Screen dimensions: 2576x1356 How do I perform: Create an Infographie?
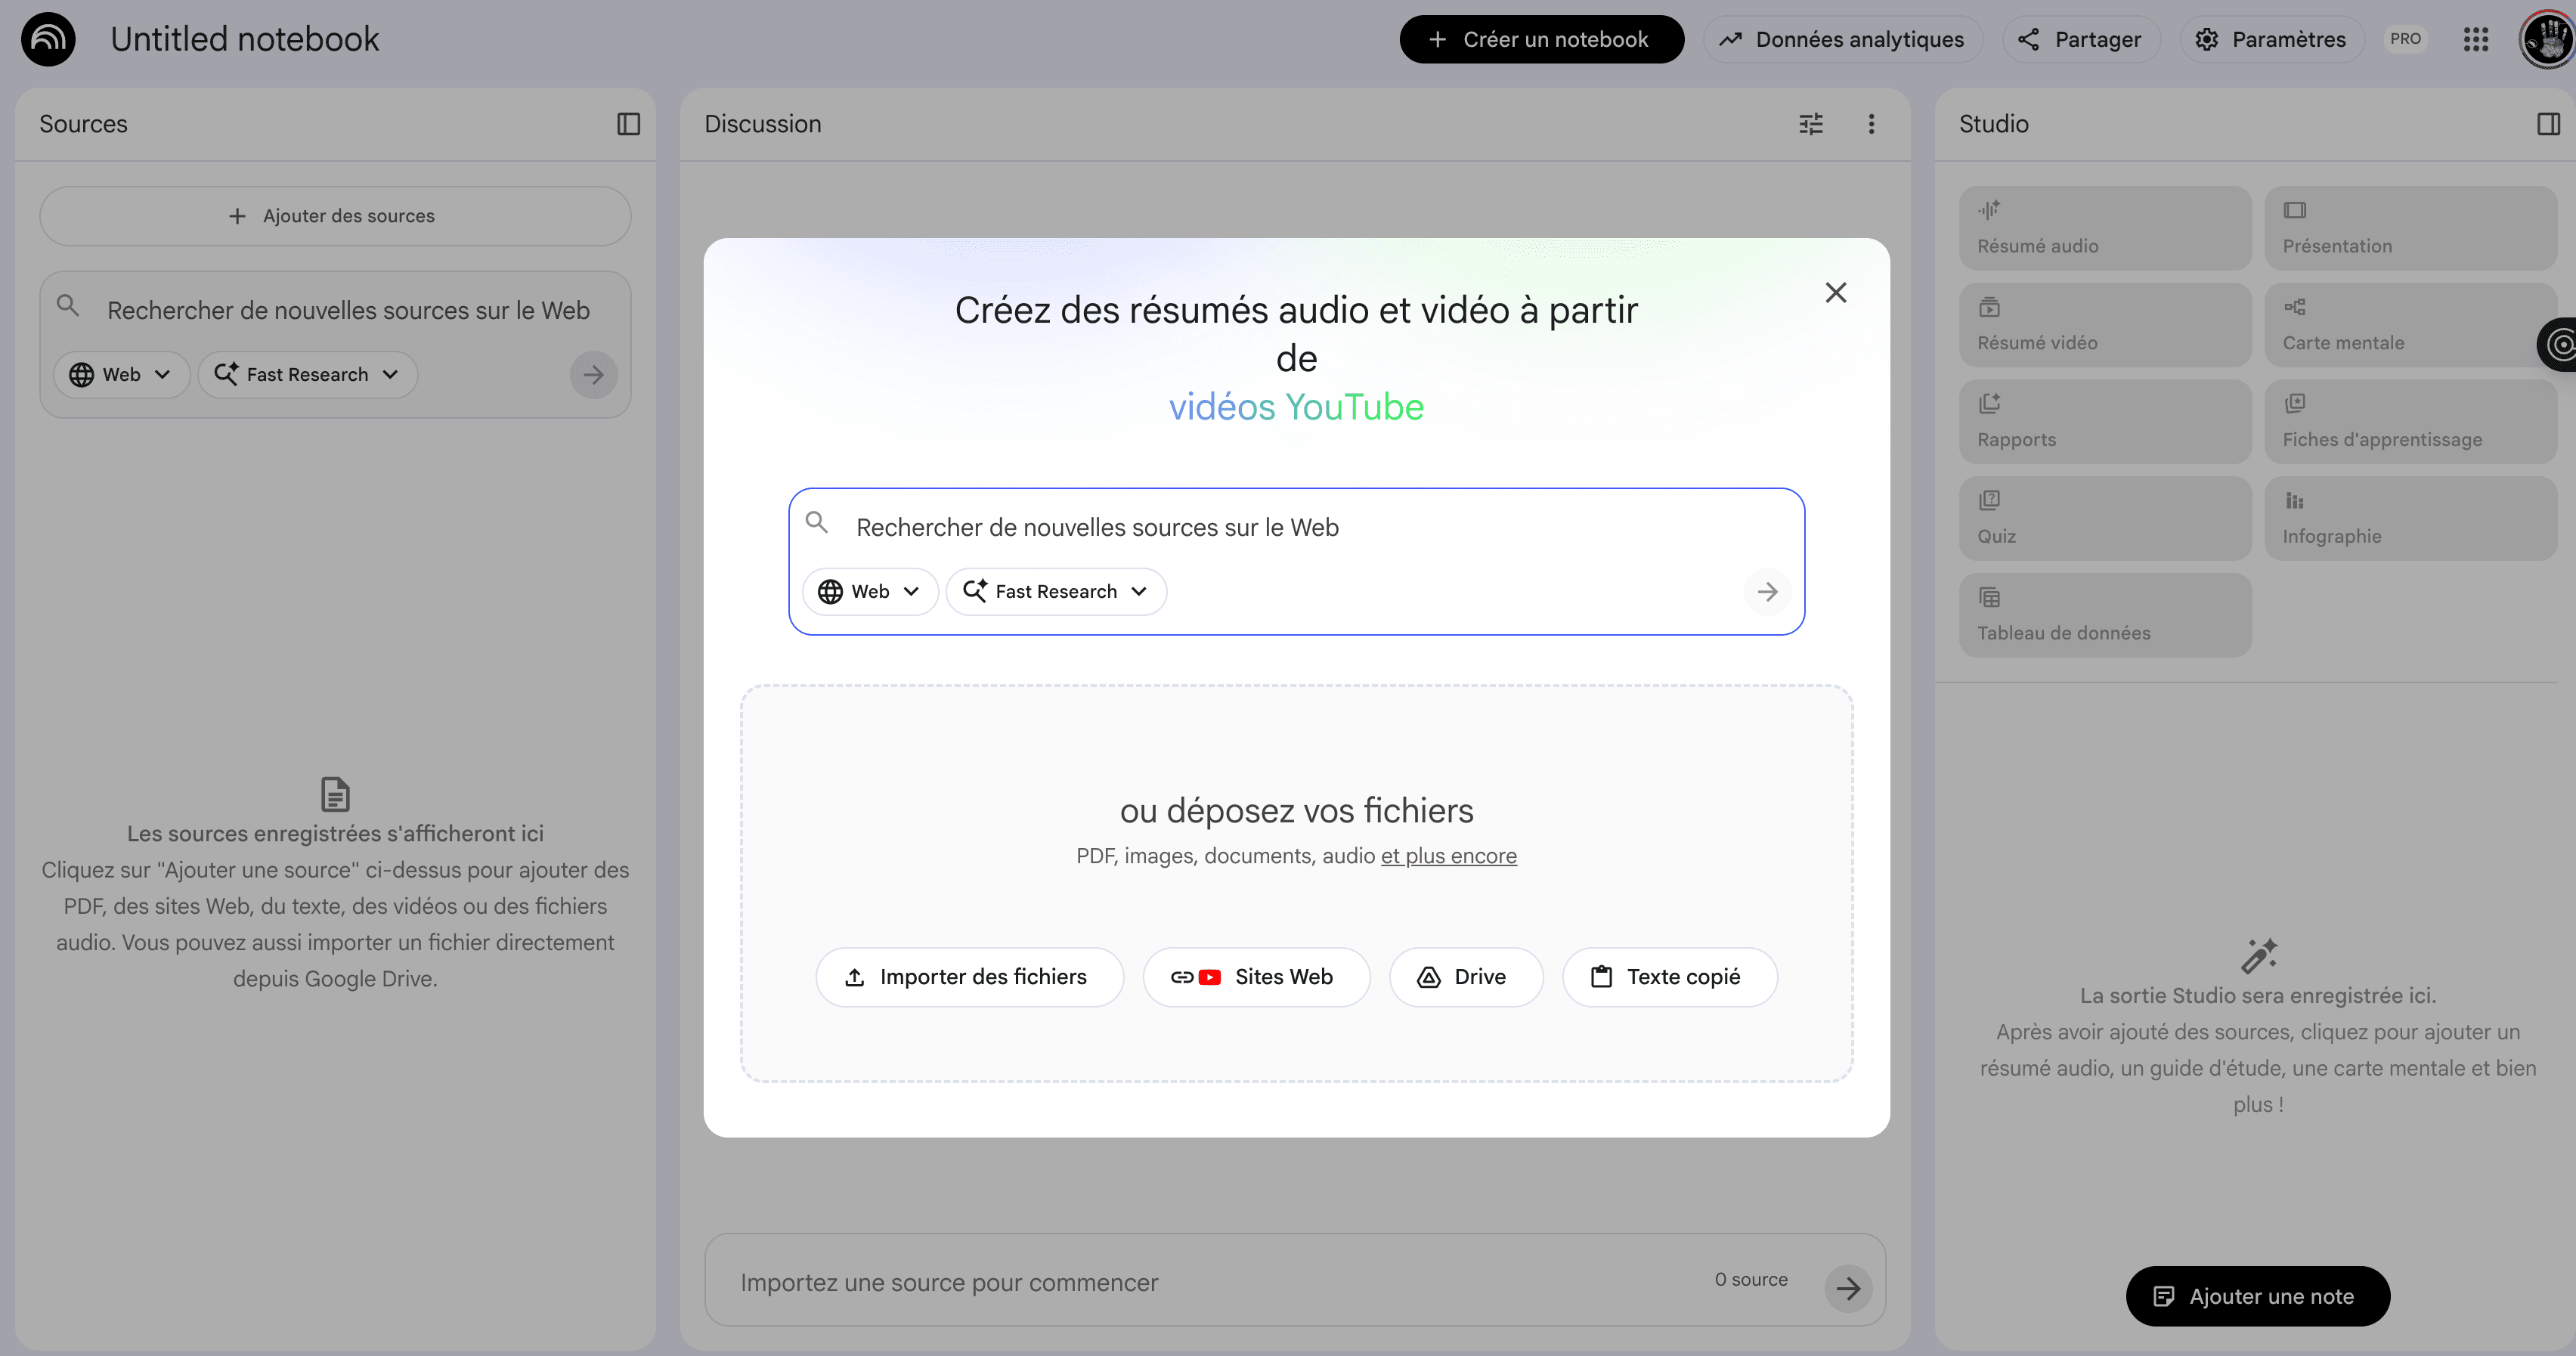coord(2411,517)
